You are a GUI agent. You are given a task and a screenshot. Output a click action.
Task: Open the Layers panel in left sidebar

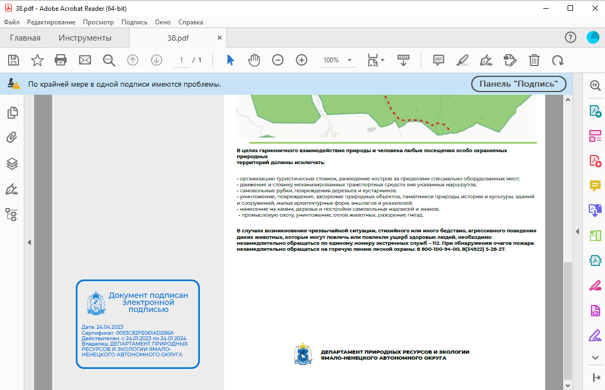[x=12, y=164]
